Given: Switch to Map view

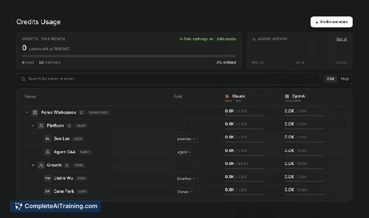Looking at the screenshot, I should pos(345,79).
